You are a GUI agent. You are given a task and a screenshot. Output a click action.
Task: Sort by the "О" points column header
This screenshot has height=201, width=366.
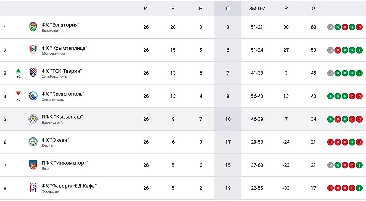313,9
